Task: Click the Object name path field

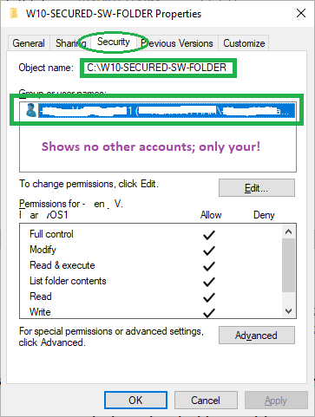Action: click(x=158, y=68)
